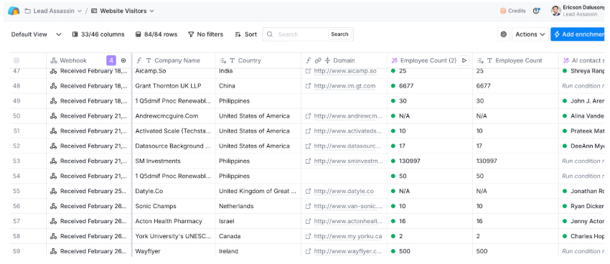Open the Sort options
Screen dimensions: 610x264
tap(246, 34)
